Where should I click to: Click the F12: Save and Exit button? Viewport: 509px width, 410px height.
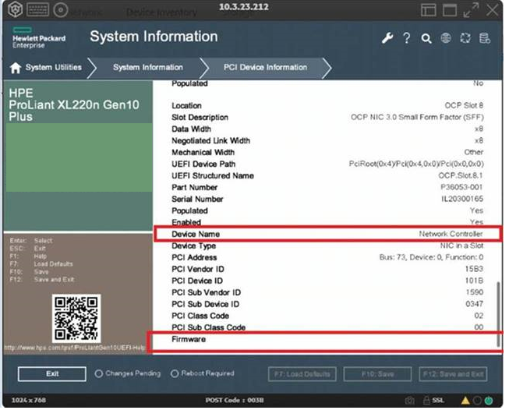[x=453, y=374]
